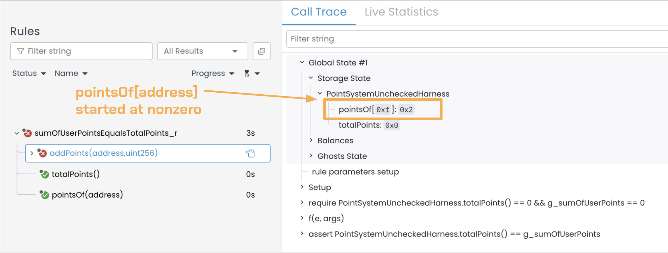The image size is (668, 253).
Task: Click the red failure icon beside addPoints
Action: point(42,153)
